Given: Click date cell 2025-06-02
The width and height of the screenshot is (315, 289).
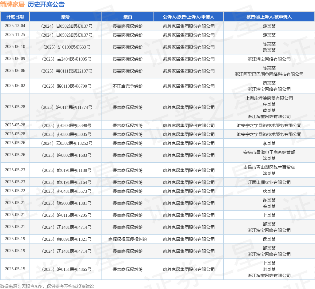Looking at the screenshot, I should click(15, 86).
